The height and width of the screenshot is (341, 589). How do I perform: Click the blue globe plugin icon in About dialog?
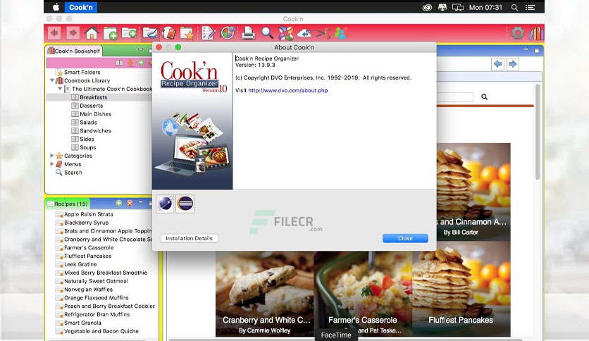[165, 204]
